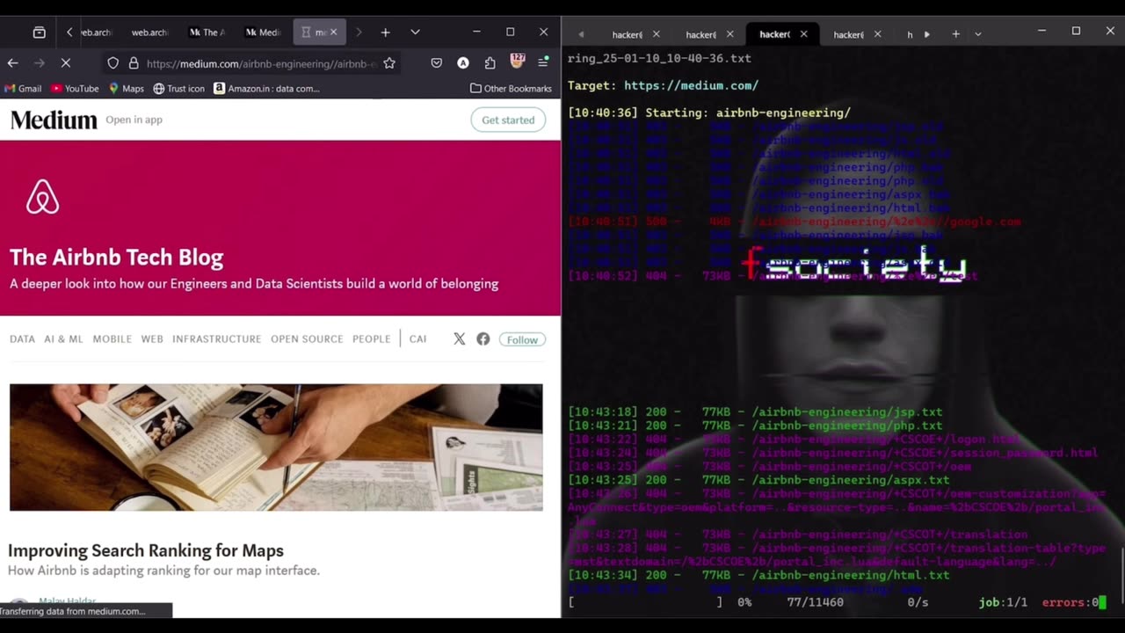
Task: Open Firefox account avatar icon
Action: (463, 63)
